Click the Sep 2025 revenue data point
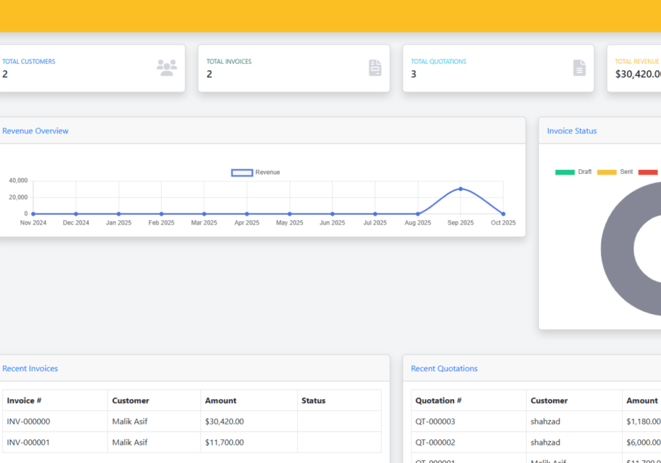Viewport: 661px width, 463px height. [x=461, y=189]
